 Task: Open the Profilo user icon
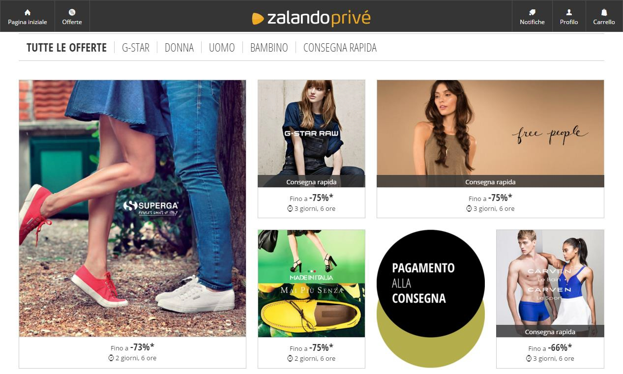pyautogui.click(x=569, y=12)
